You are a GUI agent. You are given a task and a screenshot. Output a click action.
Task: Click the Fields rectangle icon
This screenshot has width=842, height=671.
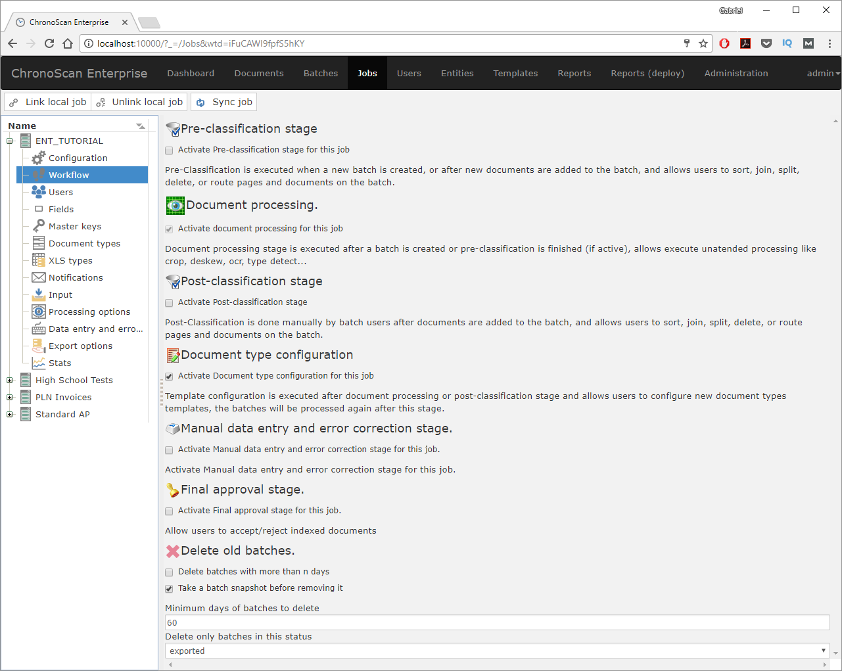(x=39, y=209)
